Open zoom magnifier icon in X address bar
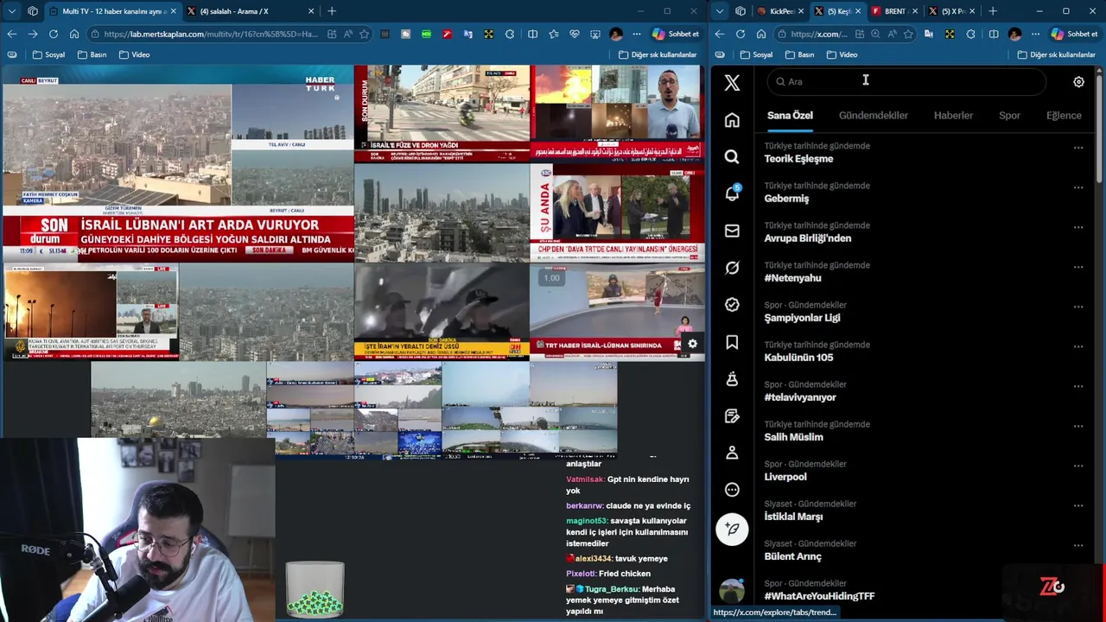 [x=875, y=34]
